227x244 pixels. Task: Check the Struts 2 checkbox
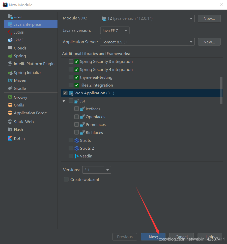click(71, 148)
